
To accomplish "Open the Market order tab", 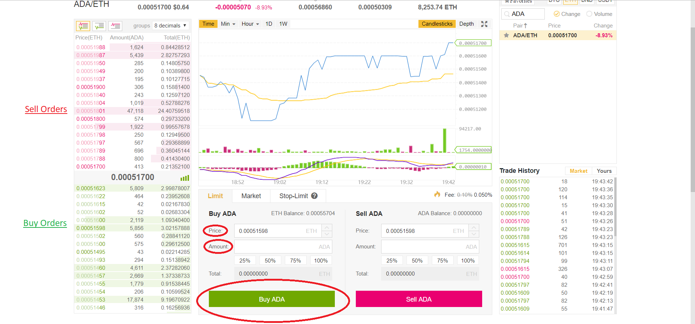I will [251, 196].
